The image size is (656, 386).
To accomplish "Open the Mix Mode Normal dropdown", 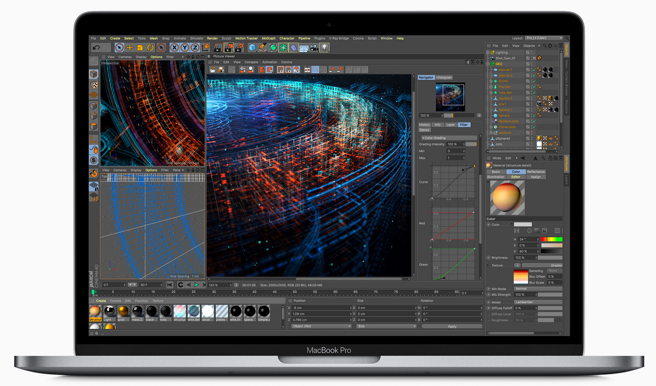I will click(x=538, y=289).
